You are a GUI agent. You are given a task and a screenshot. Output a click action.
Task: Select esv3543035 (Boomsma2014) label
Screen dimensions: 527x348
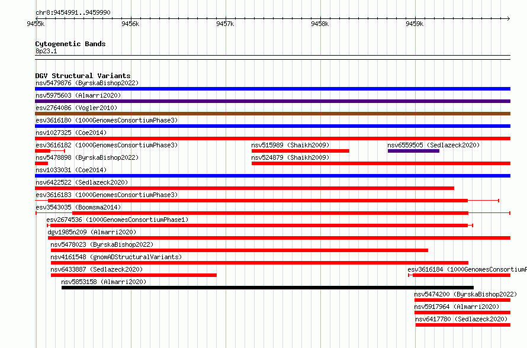click(x=78, y=207)
